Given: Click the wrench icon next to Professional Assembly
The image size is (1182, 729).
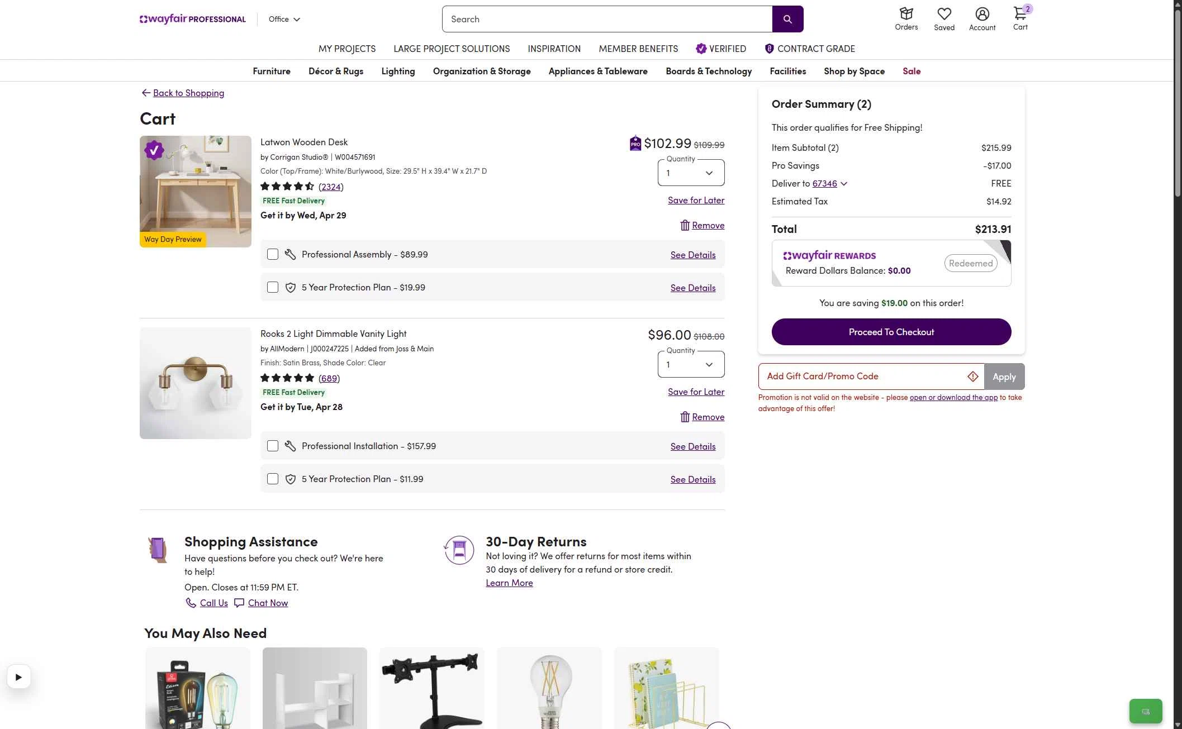Looking at the screenshot, I should (290, 254).
